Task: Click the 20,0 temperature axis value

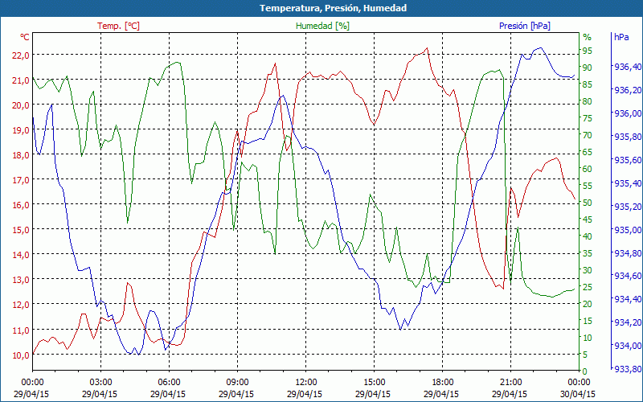Action: pyautogui.click(x=20, y=105)
